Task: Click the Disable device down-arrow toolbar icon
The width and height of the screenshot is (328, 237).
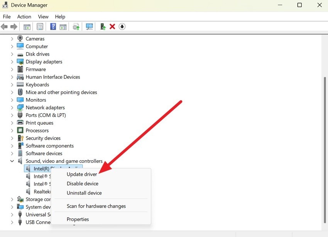Action: tap(122, 26)
